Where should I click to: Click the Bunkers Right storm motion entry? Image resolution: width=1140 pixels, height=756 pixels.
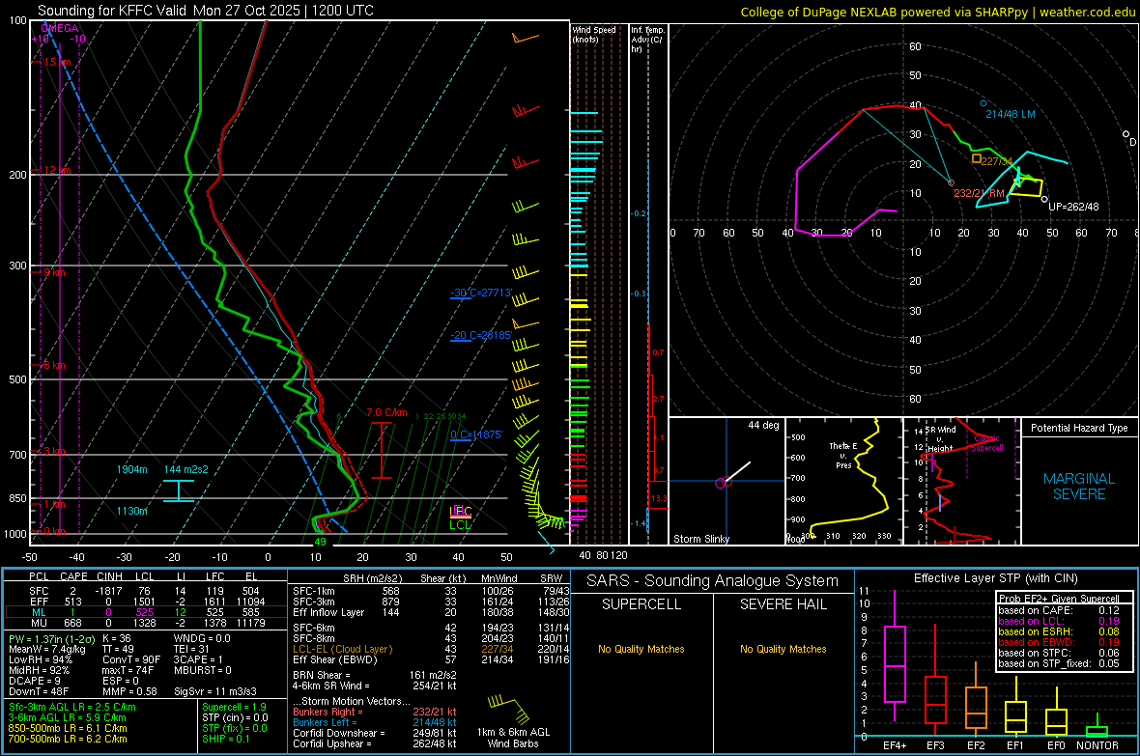pyautogui.click(x=375, y=712)
